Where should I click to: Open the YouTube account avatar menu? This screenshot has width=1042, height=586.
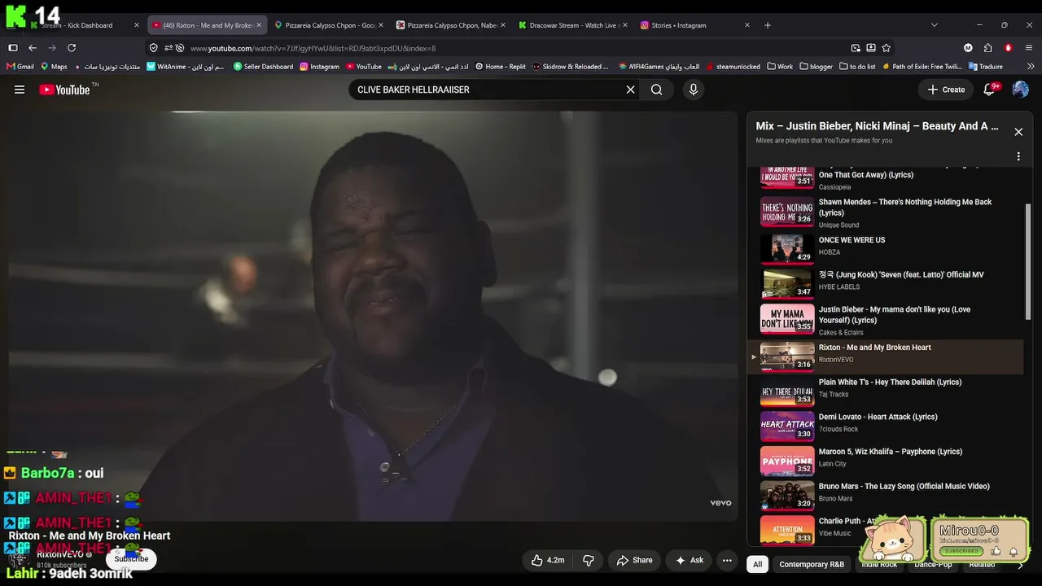(1020, 90)
